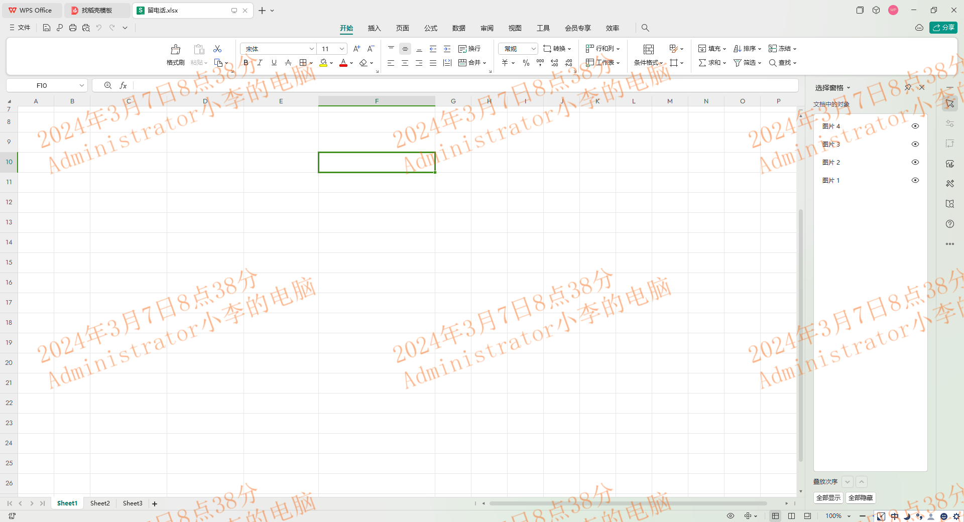Click the print icon in quick toolbar
Viewport: 964px width, 522px height.
73,28
